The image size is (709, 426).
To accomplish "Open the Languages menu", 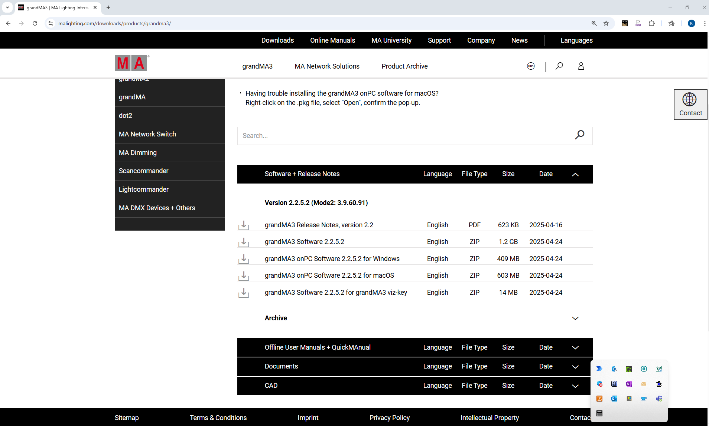I will [576, 40].
